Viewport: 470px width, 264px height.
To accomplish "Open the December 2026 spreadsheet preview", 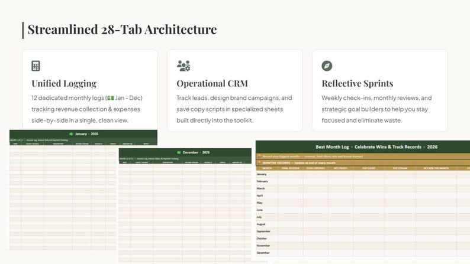I will [185, 206].
